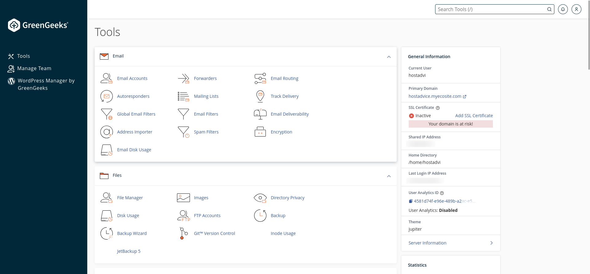Screen dimensions: 590x274
Task: Click the FTP Accounts icon
Action: 183,216
